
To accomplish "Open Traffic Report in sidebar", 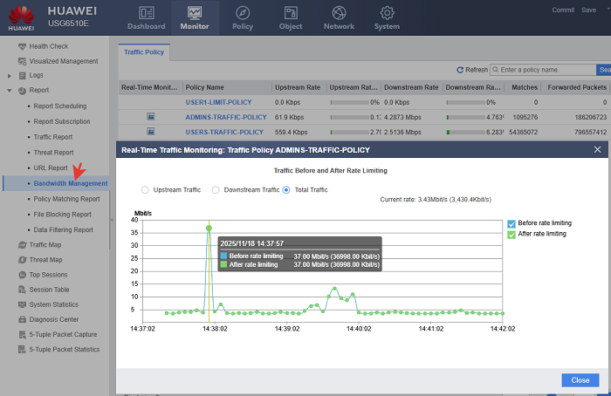I will (x=52, y=137).
